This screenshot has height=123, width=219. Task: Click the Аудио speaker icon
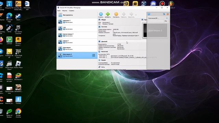[100, 60]
